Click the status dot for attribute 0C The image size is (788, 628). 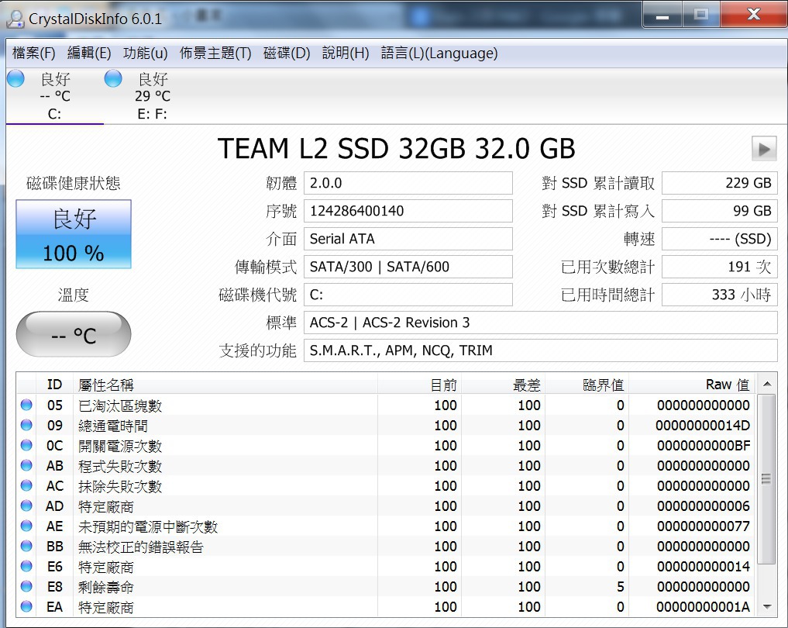click(x=26, y=445)
